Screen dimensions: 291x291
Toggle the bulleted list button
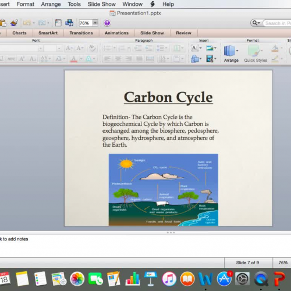click(107, 48)
